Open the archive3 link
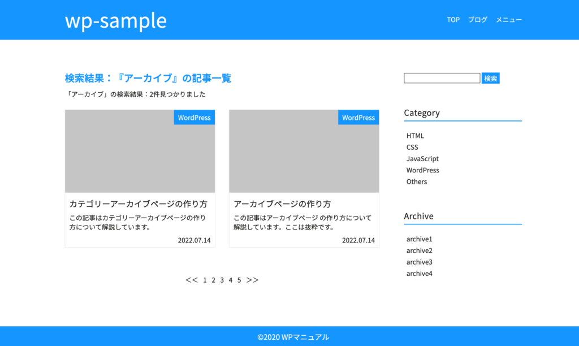Image resolution: width=579 pixels, height=346 pixels. point(419,262)
